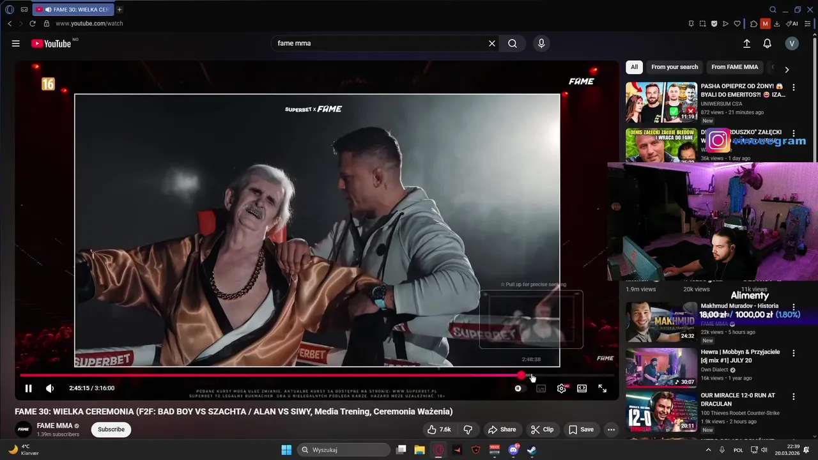
Task: Bookmark the page with the heart icon
Action: tap(737, 24)
